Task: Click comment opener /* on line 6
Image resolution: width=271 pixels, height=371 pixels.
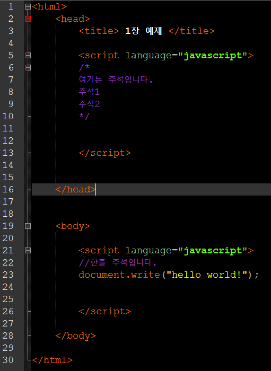Action: (84, 68)
